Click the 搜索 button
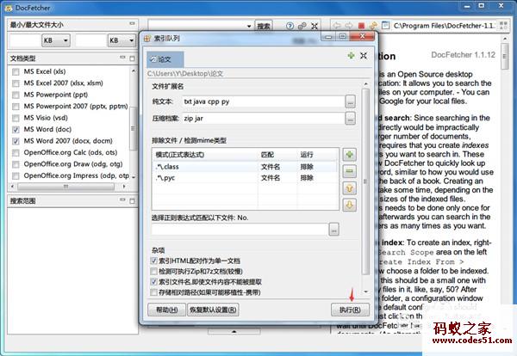This screenshot has height=356, width=517. pos(264,26)
